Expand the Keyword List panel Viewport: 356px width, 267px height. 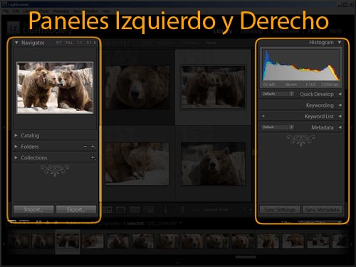pos(340,116)
